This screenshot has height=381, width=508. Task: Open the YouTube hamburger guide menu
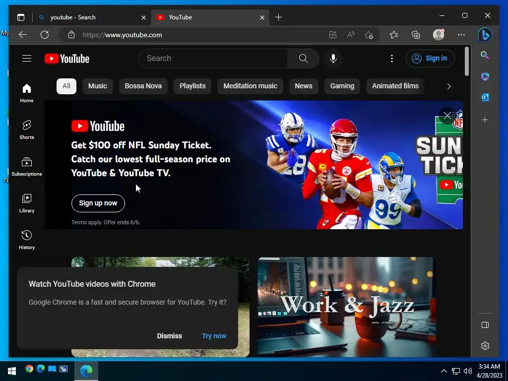tap(27, 59)
